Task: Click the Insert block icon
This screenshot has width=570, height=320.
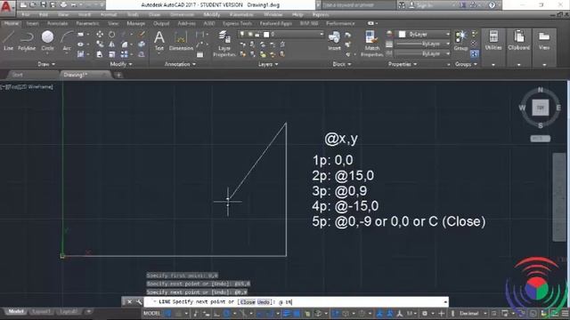Action: [334, 40]
